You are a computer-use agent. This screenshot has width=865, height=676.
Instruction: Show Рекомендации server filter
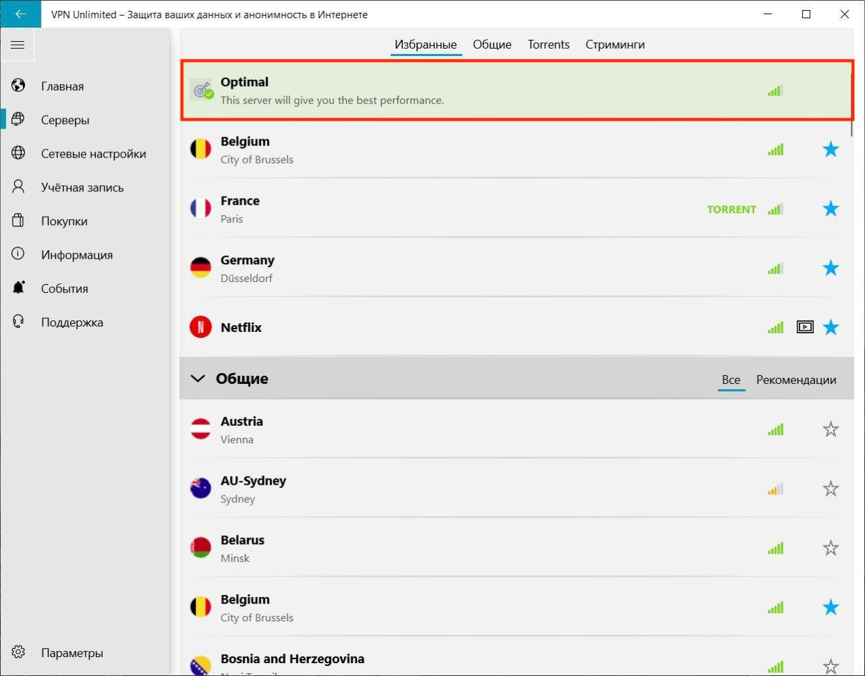(795, 380)
